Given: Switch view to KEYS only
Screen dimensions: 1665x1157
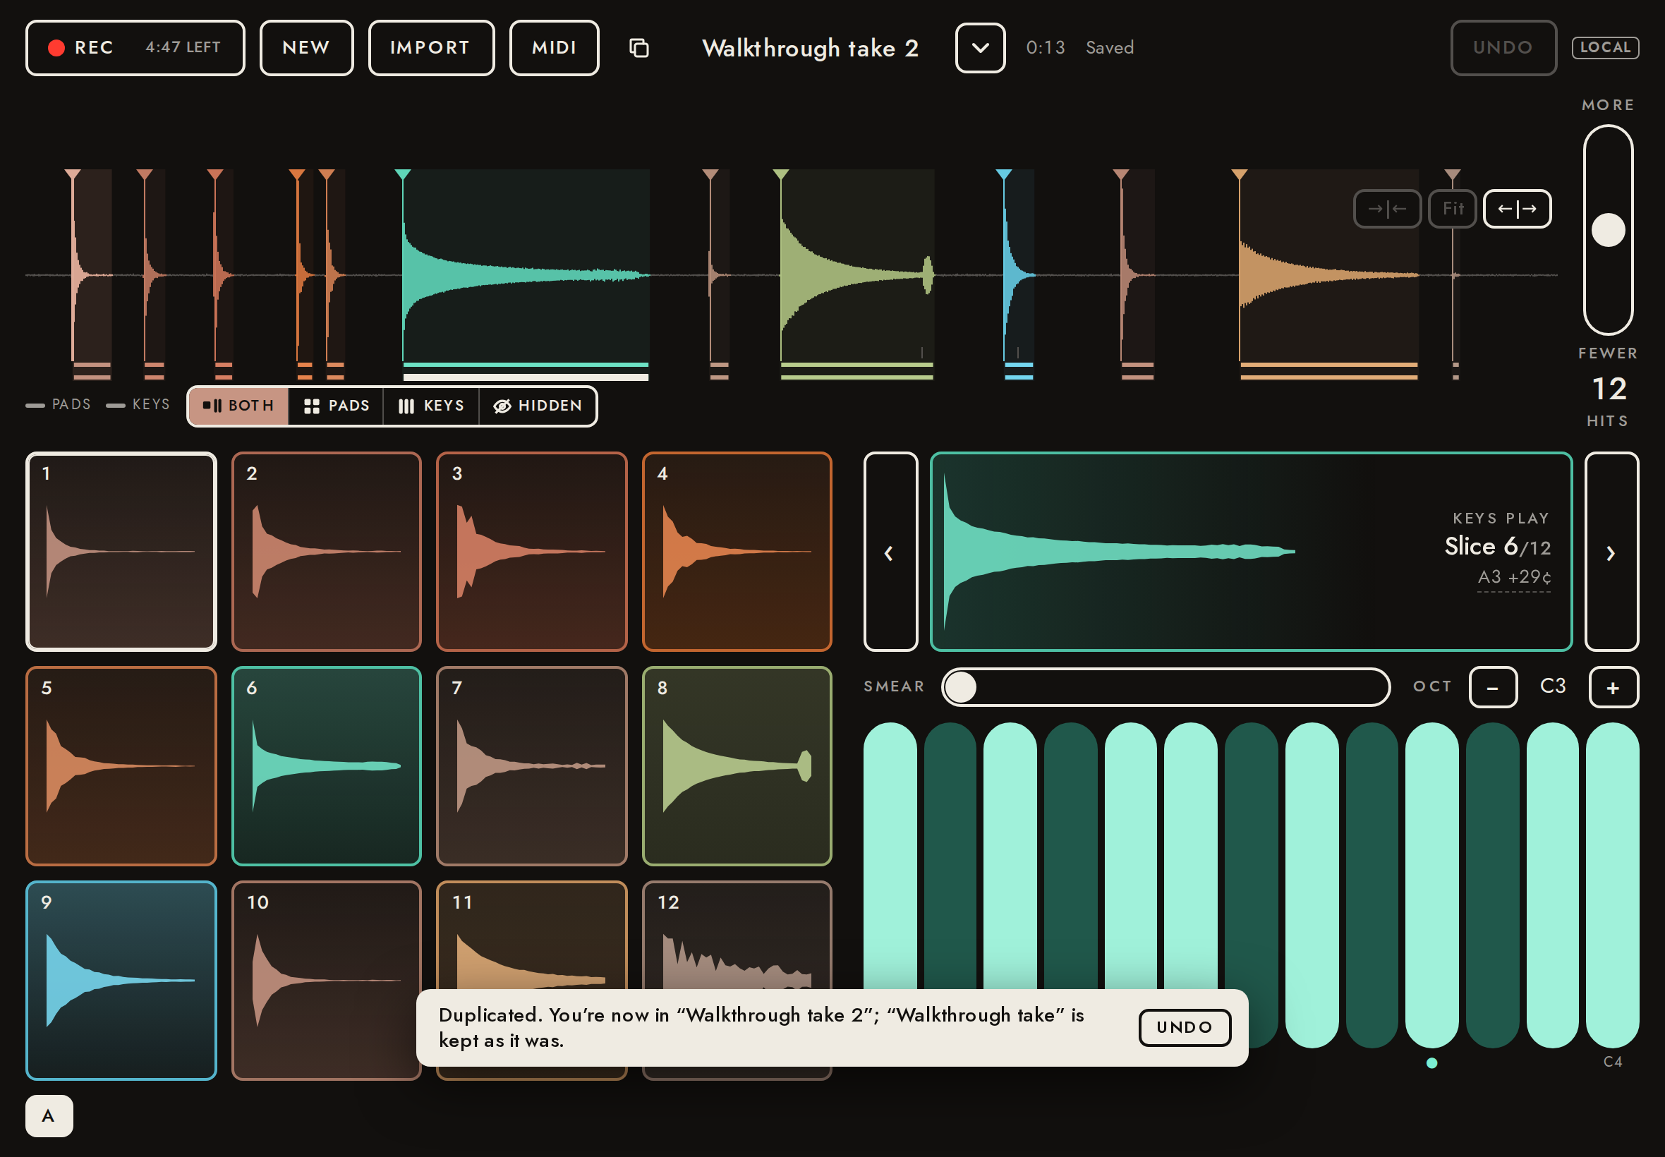Looking at the screenshot, I should (x=430, y=406).
